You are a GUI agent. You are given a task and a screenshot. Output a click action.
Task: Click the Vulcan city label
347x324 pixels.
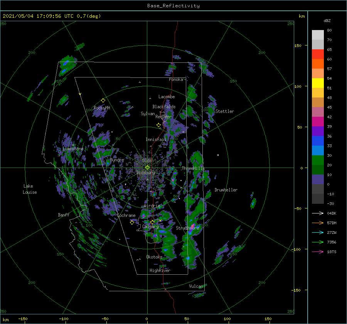196,286
